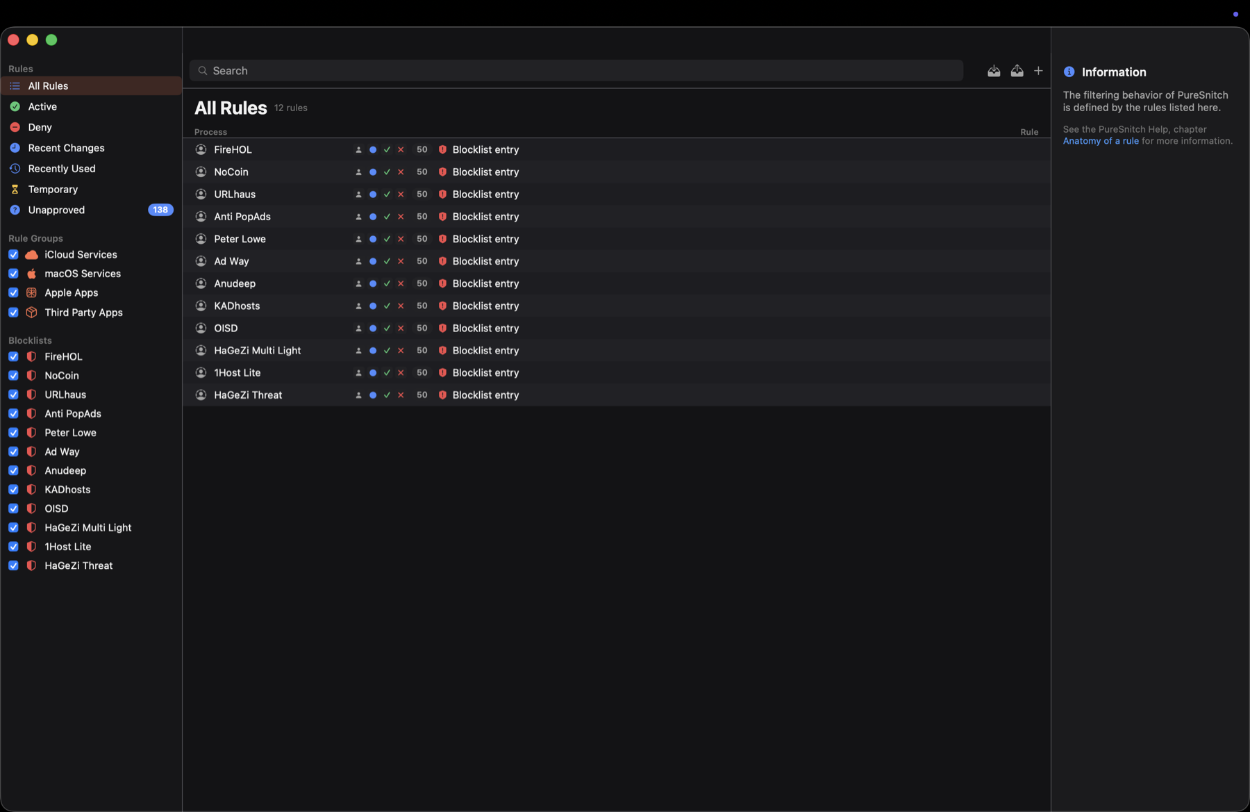Click the FireHOL blocklist shield icon in sidebar

[x=31, y=356]
